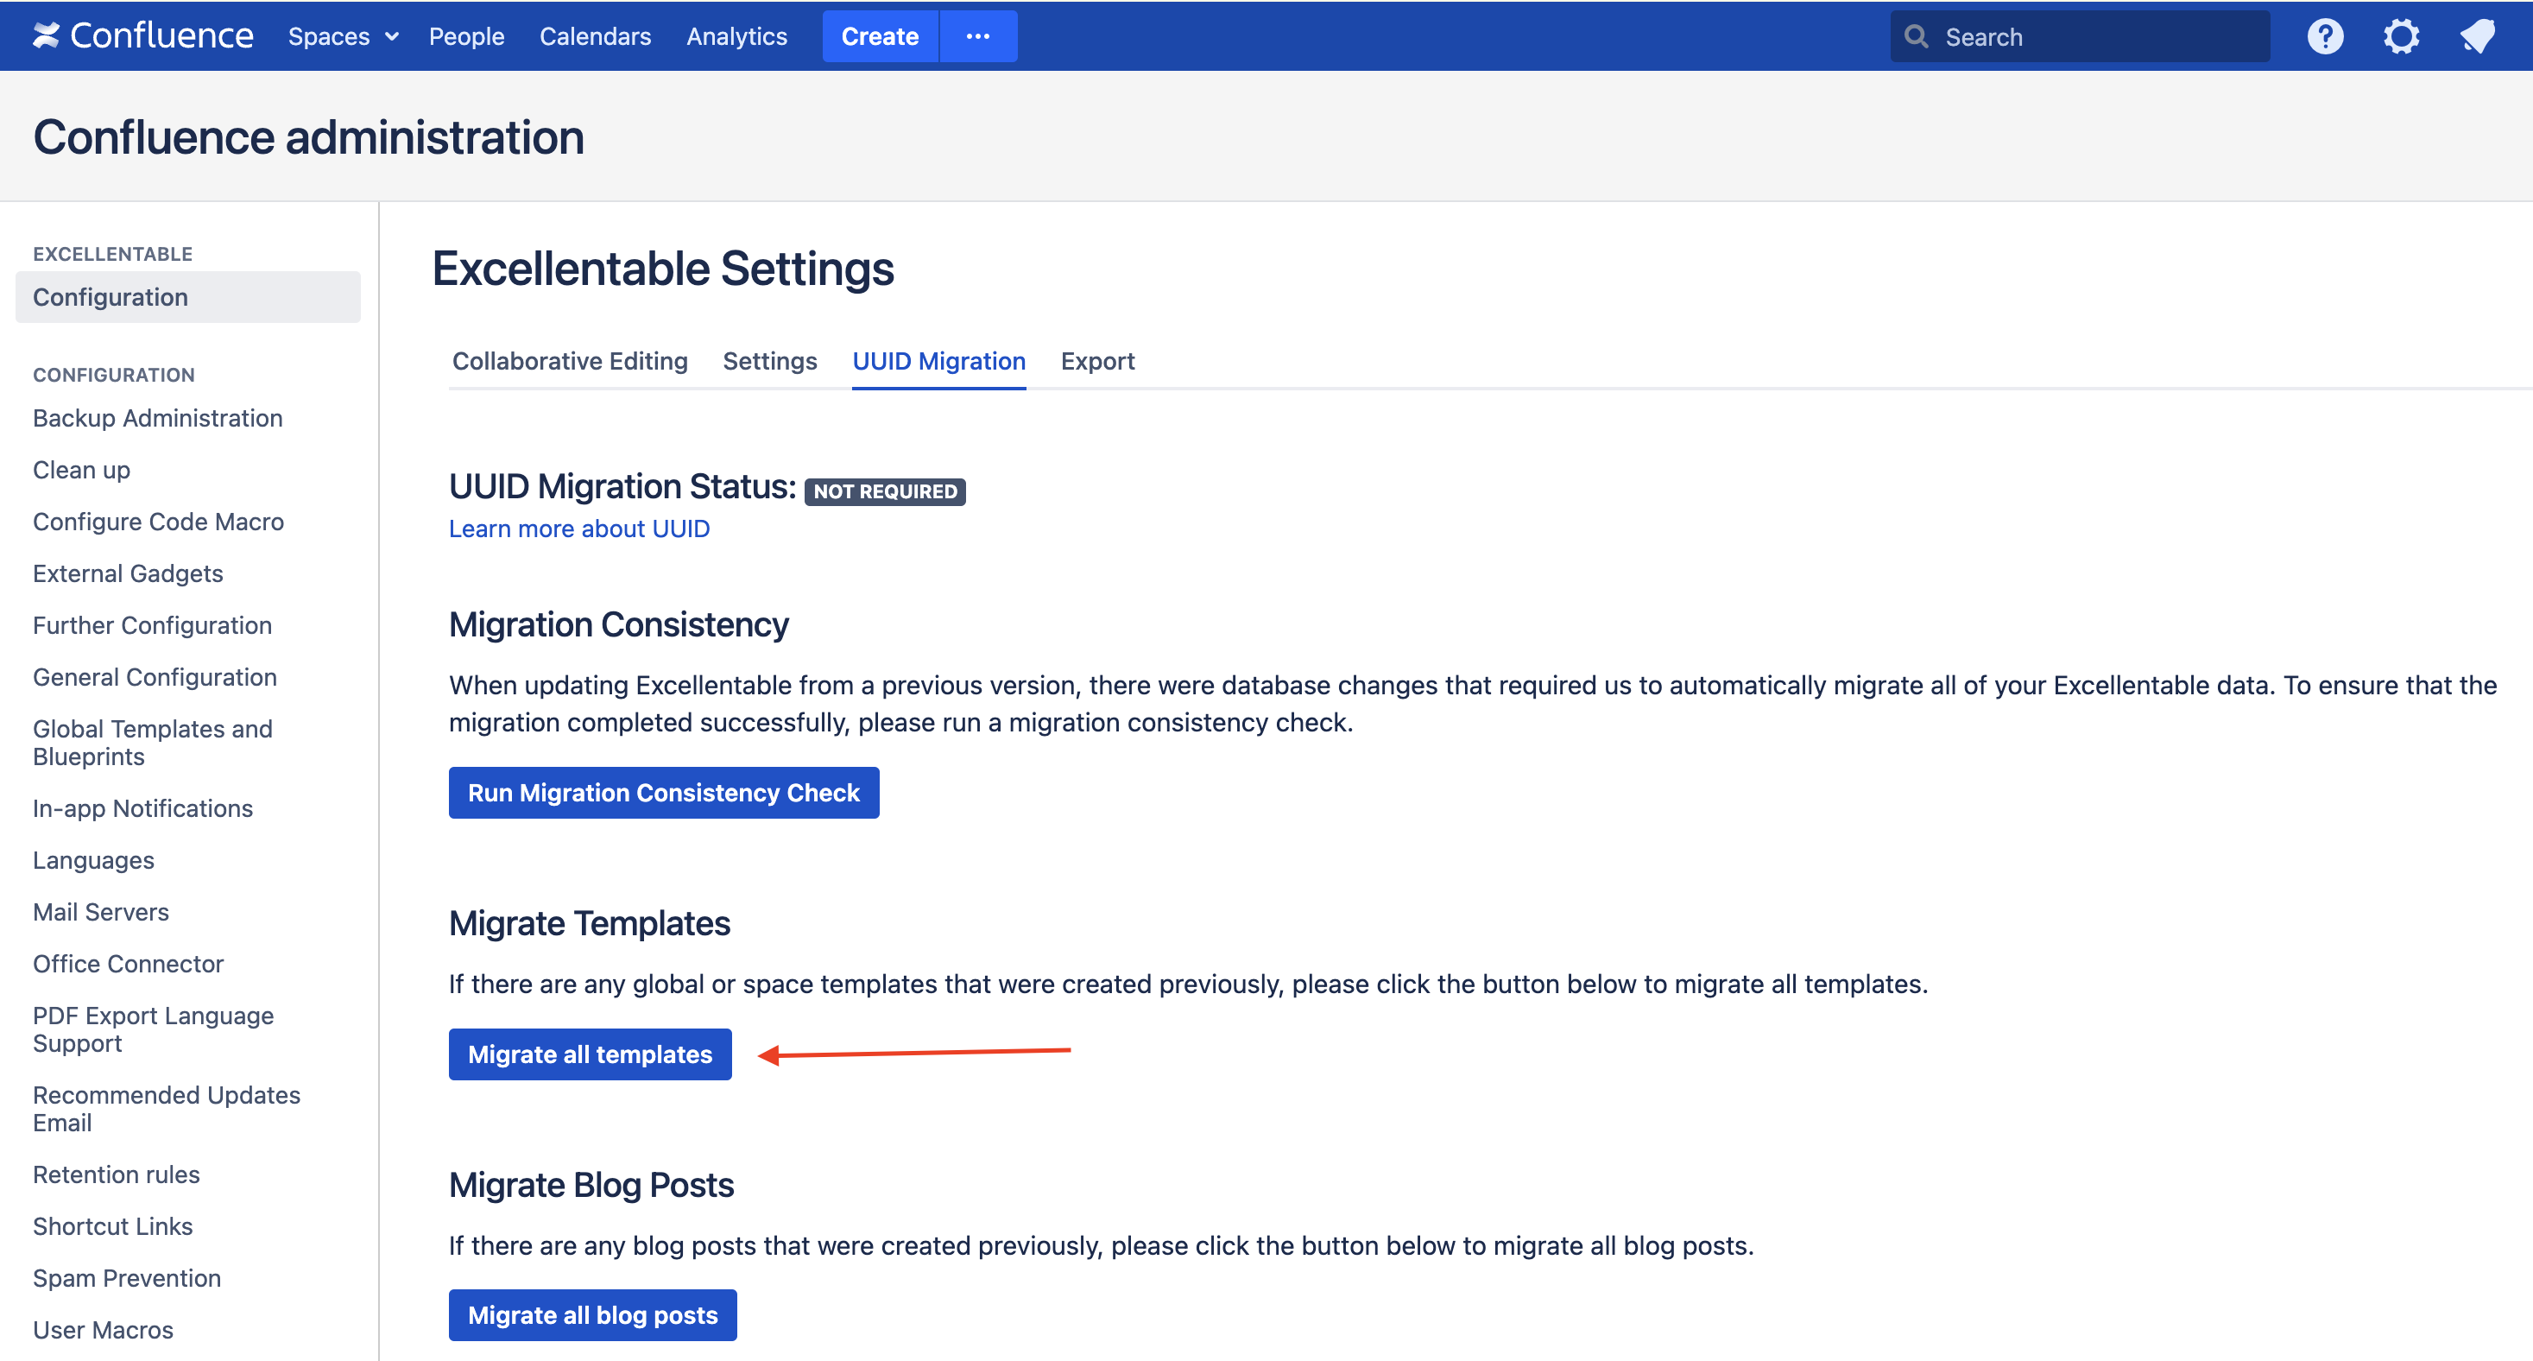Focus the Search input field

(x=2080, y=36)
